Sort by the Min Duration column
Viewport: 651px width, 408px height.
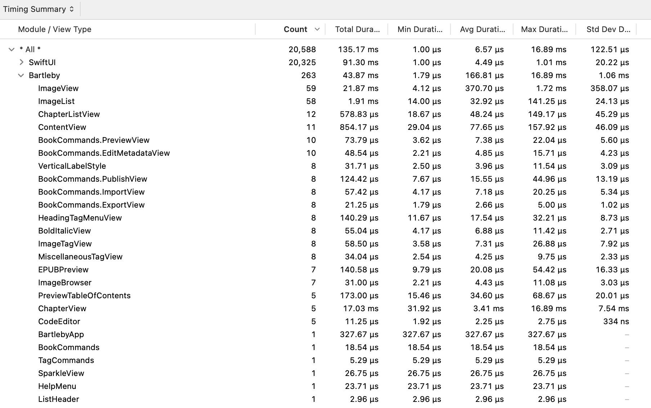pyautogui.click(x=419, y=29)
